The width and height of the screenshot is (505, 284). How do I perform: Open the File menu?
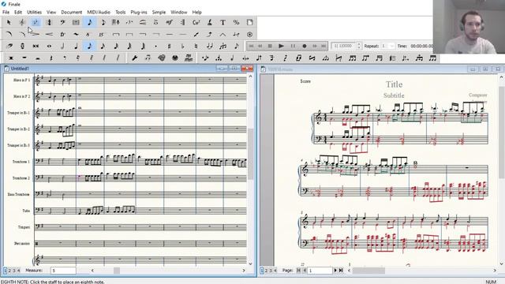[x=6, y=13]
